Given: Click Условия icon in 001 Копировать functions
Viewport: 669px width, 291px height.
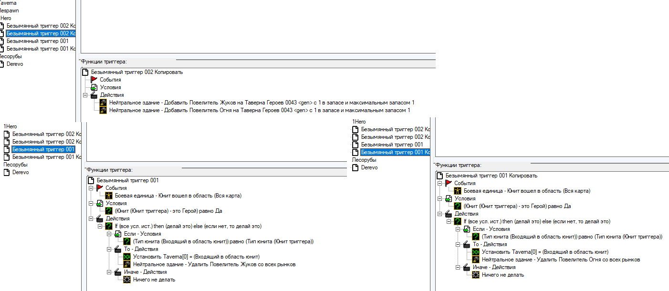Looking at the screenshot, I should [449, 198].
